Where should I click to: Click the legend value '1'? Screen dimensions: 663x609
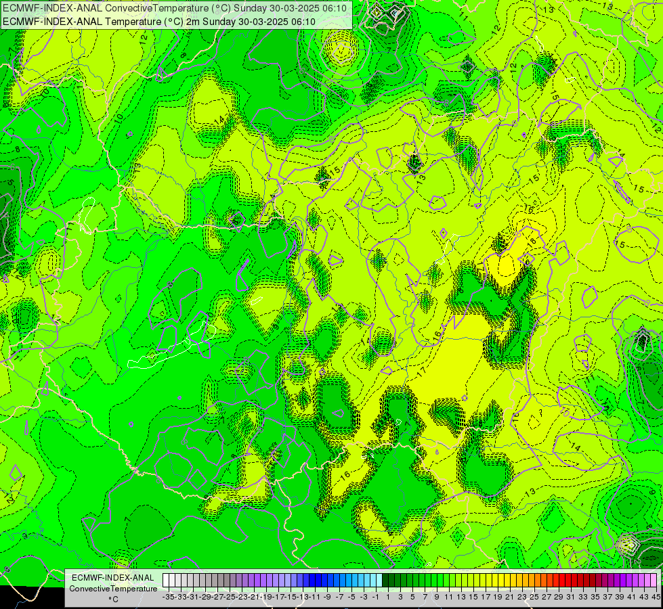click(388, 597)
